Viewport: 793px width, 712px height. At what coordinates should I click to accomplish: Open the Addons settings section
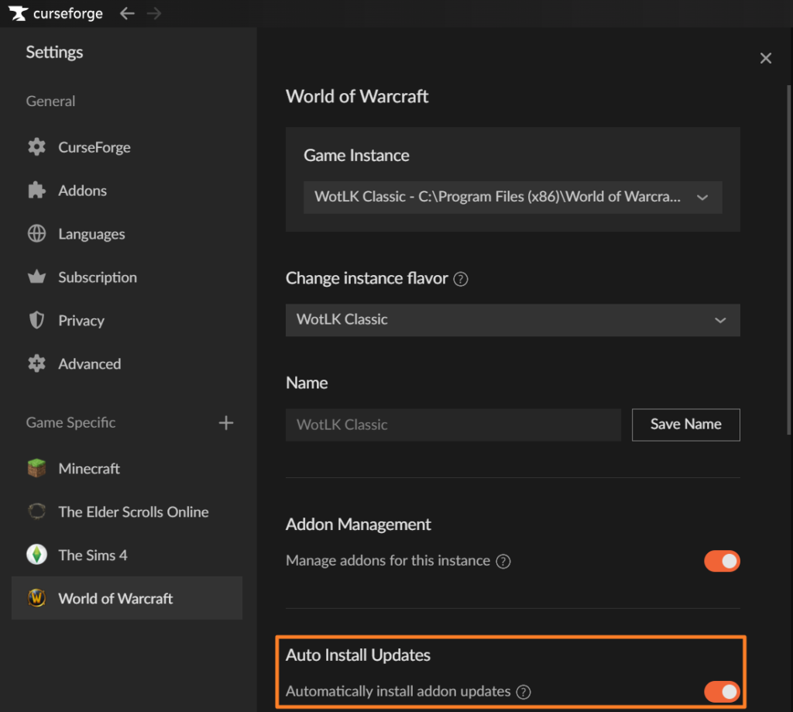click(127, 191)
